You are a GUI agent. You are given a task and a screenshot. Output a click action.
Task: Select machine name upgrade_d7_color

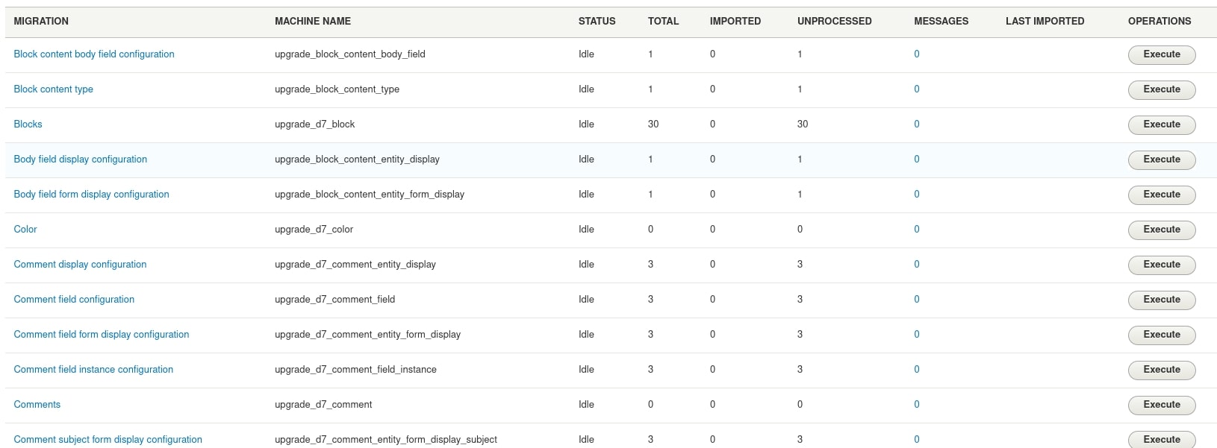pos(314,230)
